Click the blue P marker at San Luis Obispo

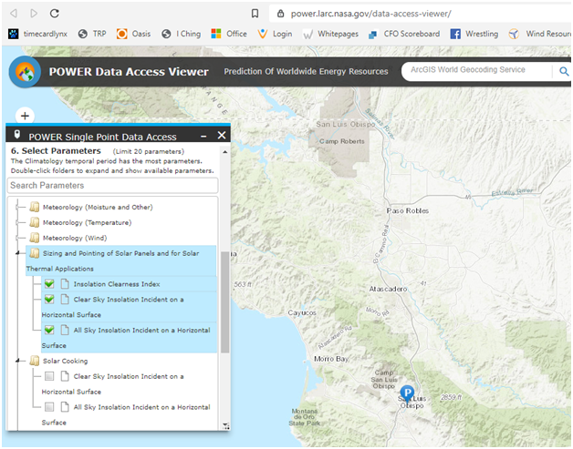tap(407, 393)
